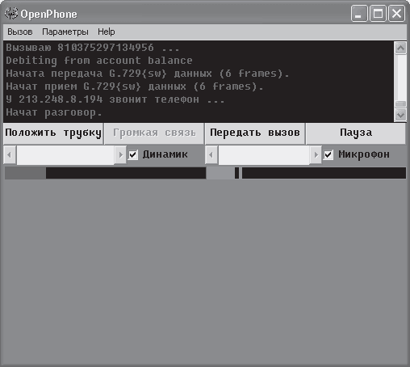Click the Положить трубку button
The image size is (410, 367).
click(53, 133)
